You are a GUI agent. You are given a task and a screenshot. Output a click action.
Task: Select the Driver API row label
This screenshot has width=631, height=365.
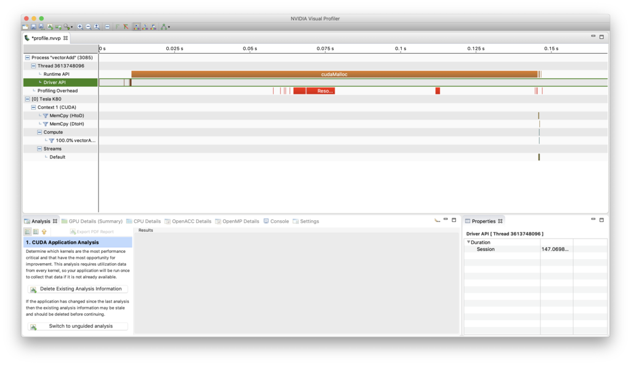55,83
